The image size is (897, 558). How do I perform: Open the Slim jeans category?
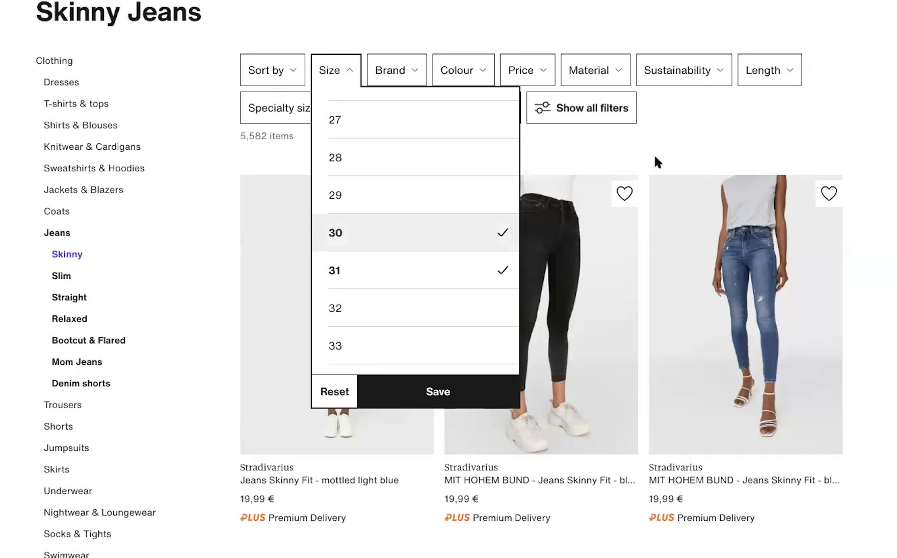pyautogui.click(x=61, y=276)
